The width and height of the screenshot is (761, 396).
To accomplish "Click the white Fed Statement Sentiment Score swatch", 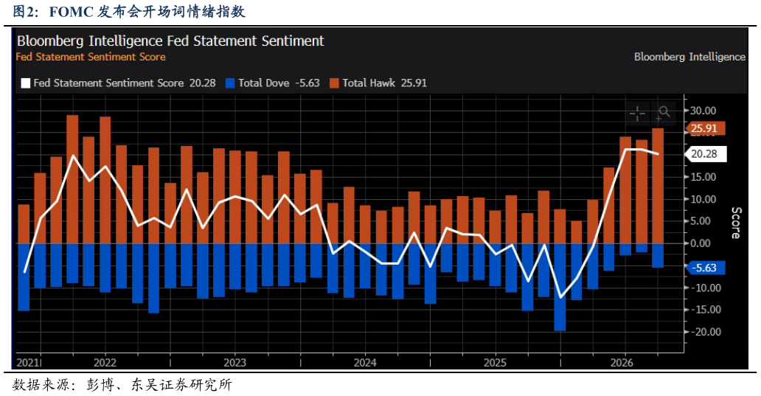I will 26,83.
